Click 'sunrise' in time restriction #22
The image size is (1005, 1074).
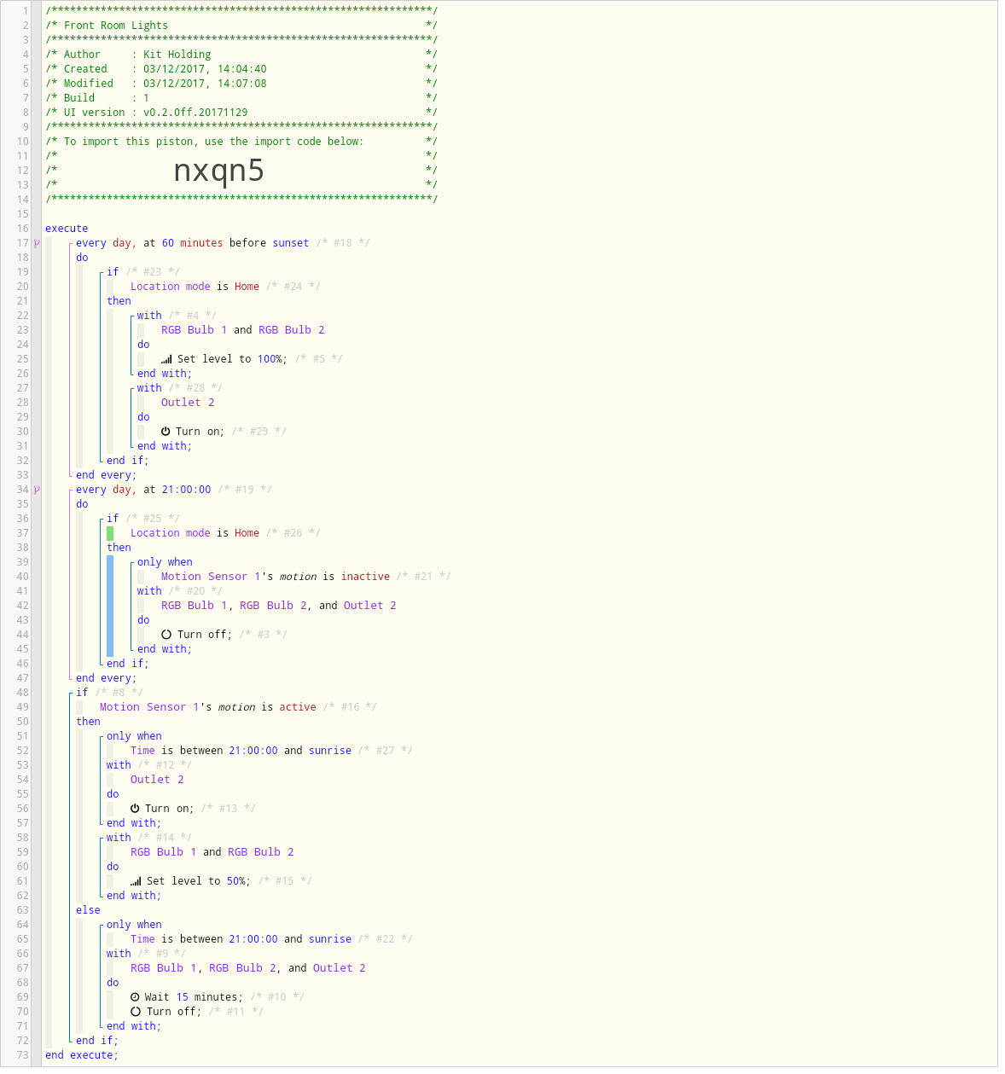pyautogui.click(x=330, y=939)
